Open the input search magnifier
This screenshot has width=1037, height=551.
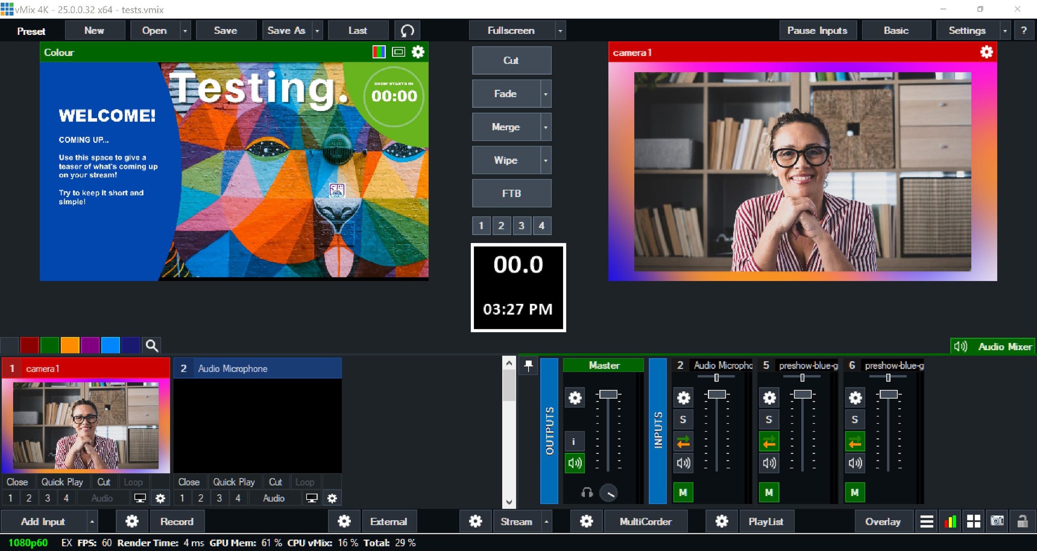(x=151, y=345)
